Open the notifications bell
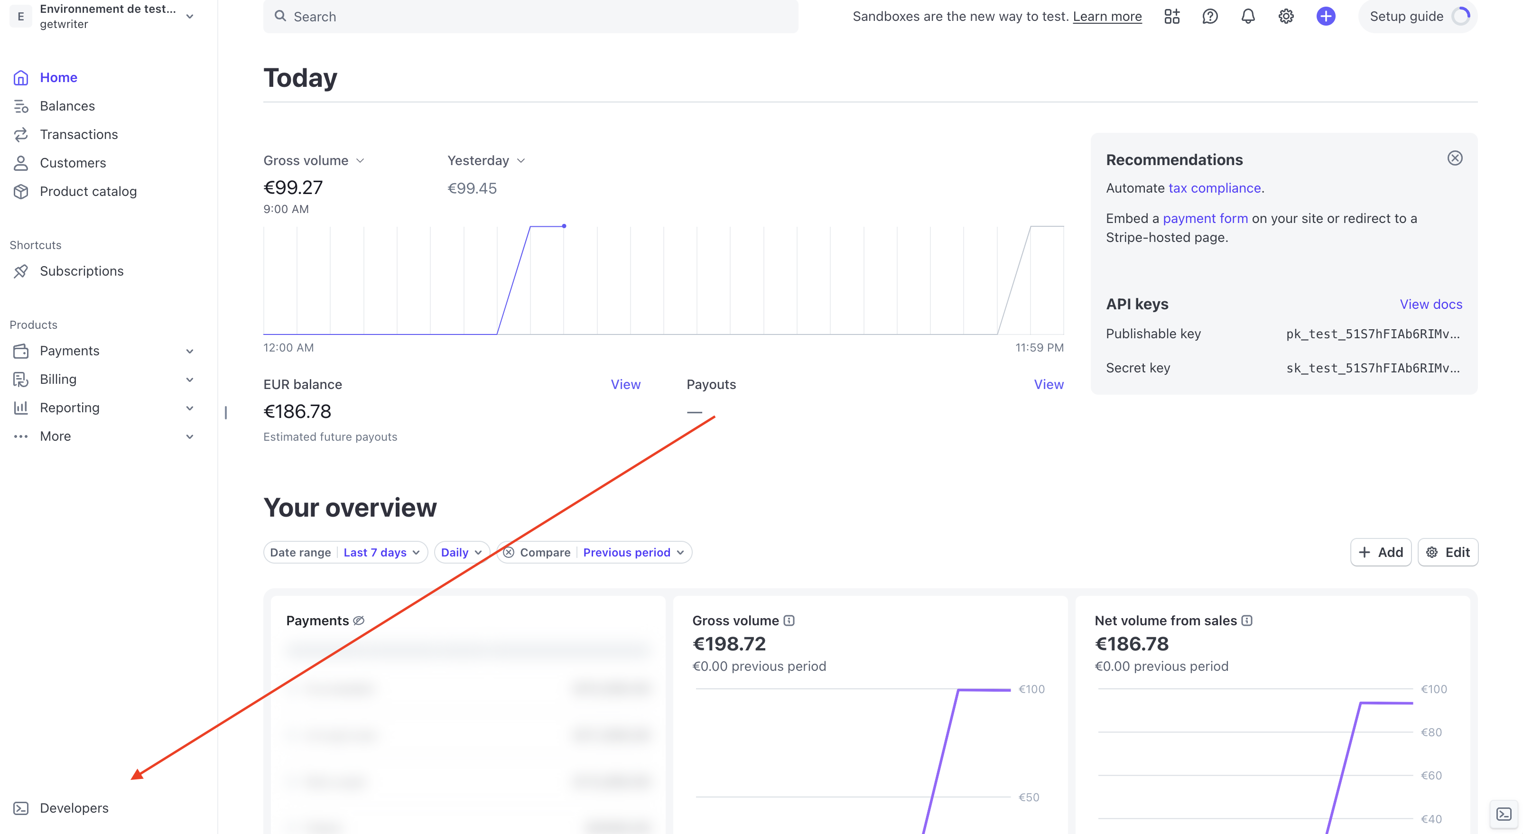 (x=1248, y=17)
